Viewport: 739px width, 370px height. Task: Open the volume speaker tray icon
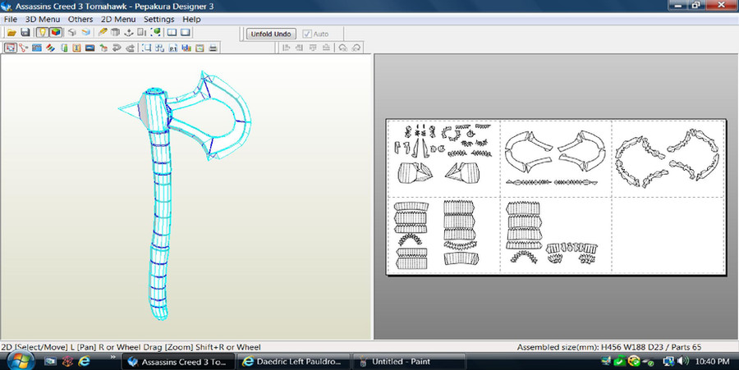click(682, 361)
